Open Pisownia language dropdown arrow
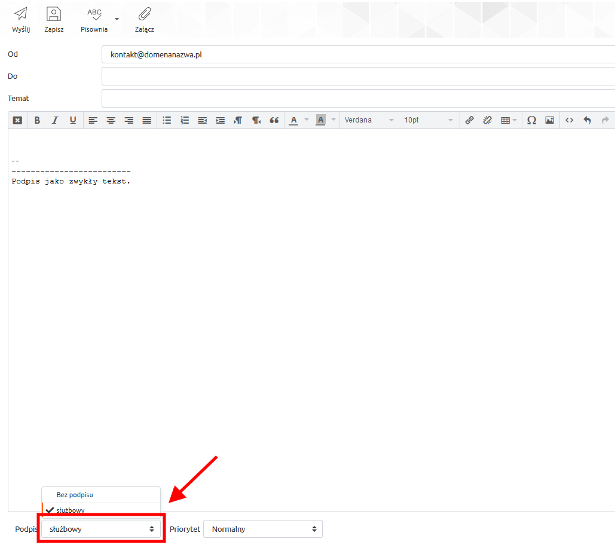 [x=117, y=19]
